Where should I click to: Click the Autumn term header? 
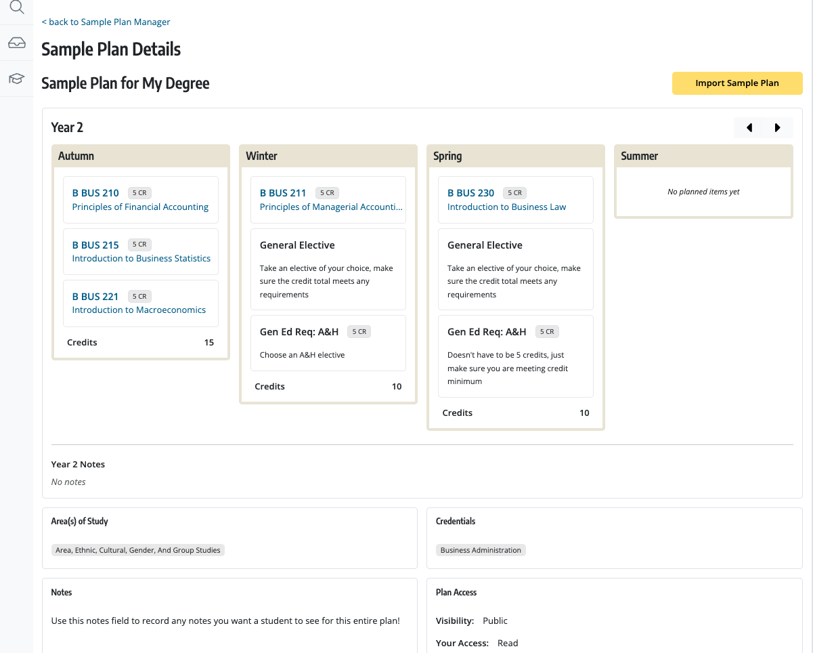[x=141, y=156]
